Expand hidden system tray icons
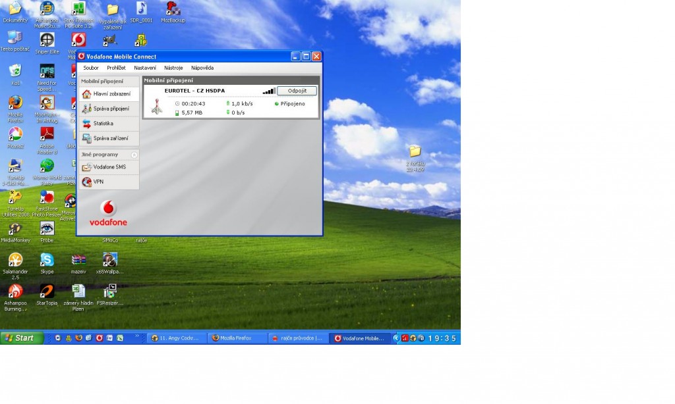Viewport: 675px width, 404px height. pos(396,338)
